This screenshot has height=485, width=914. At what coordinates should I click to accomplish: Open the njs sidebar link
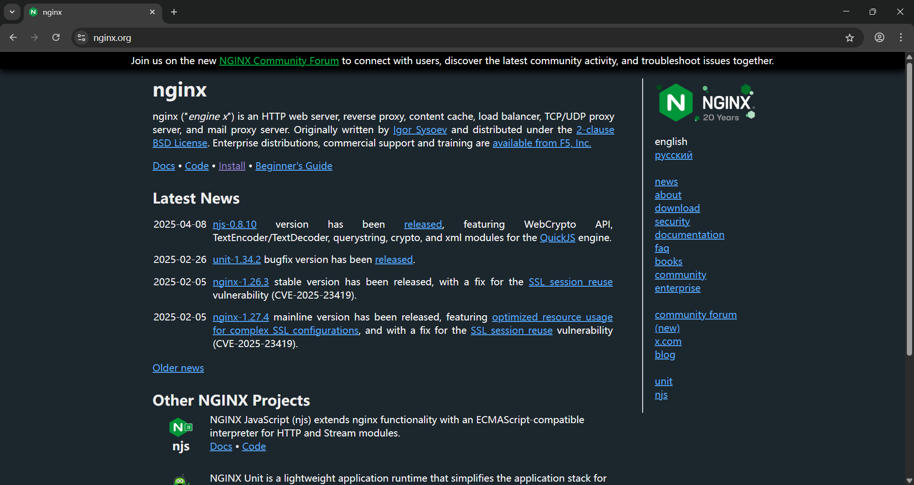(x=661, y=395)
